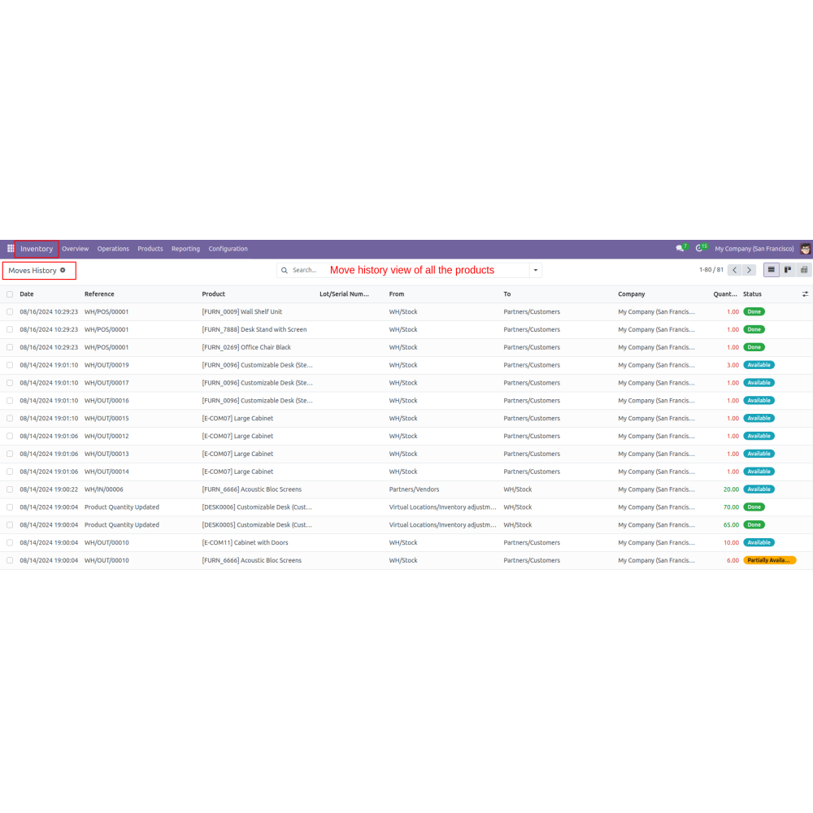Click [DESK0005] Customizable Desk product cell
813x813 pixels.
257,524
